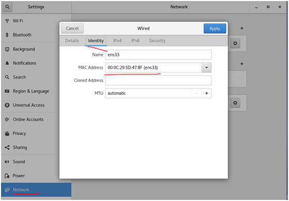The width and height of the screenshot is (289, 201).
Task: Click the Online Accounts icon
Action: click(7, 119)
